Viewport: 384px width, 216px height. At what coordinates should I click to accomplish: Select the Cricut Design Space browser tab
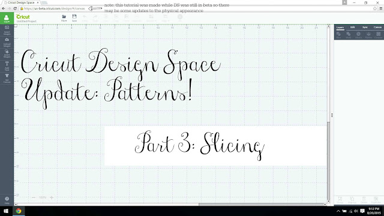pyautogui.click(x=21, y=2)
